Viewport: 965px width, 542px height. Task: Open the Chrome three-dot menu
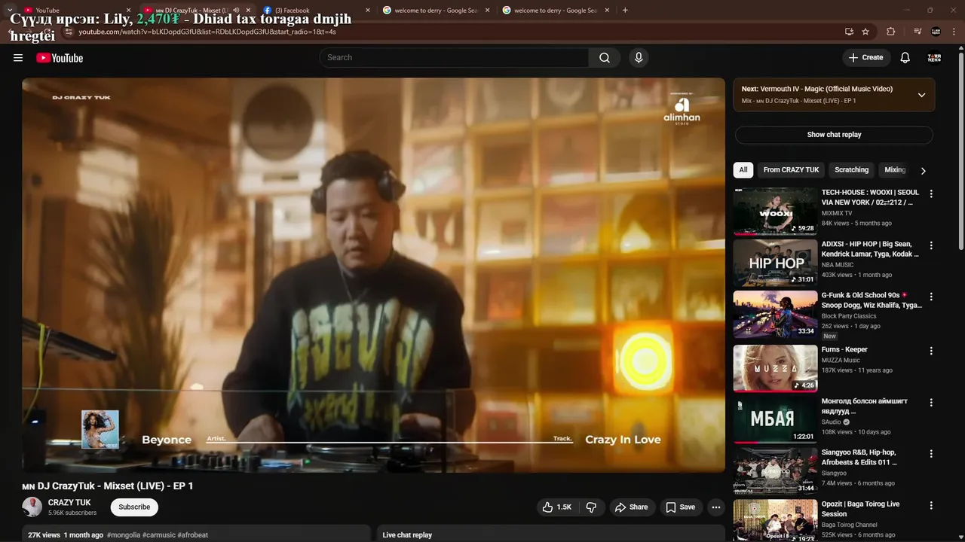(x=954, y=32)
